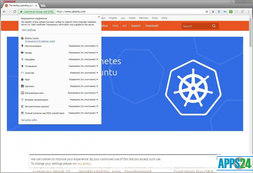The width and height of the screenshot is (253, 173).
Task: Open the Местоположение permission dropdown
Action: 83,46
